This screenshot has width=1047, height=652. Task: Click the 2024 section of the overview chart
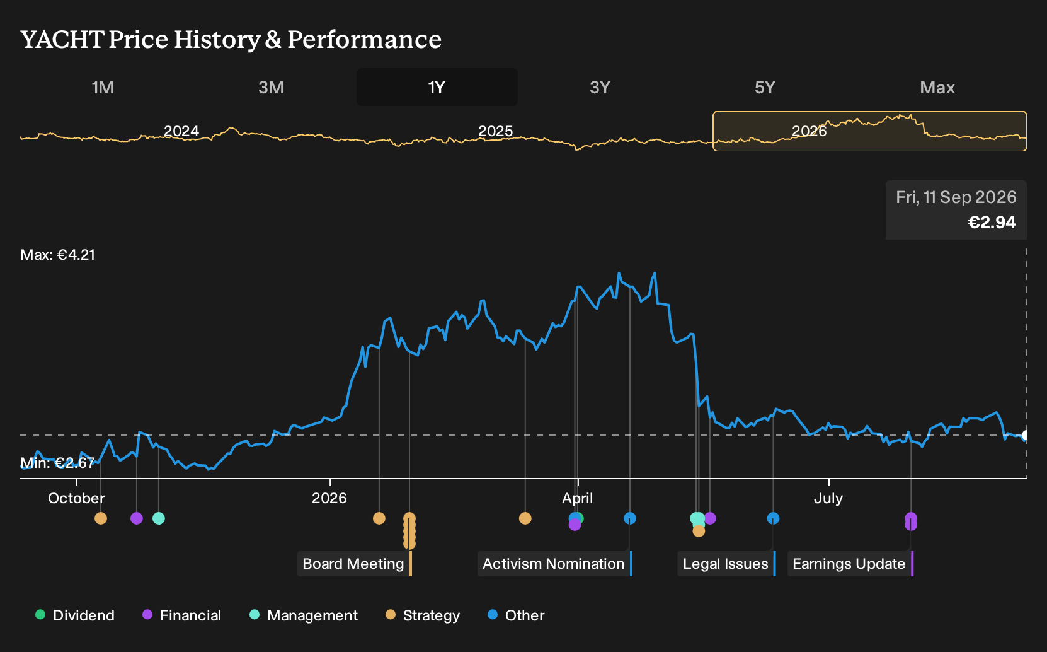[181, 131]
